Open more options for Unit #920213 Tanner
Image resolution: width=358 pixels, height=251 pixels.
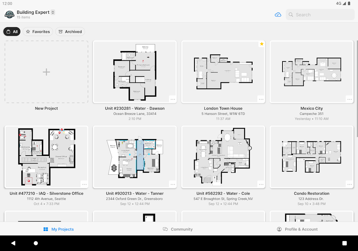pyautogui.click(x=173, y=184)
